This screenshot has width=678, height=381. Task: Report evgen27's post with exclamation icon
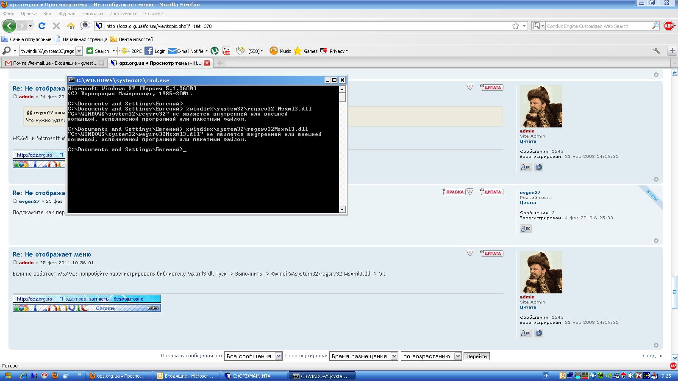(x=470, y=192)
